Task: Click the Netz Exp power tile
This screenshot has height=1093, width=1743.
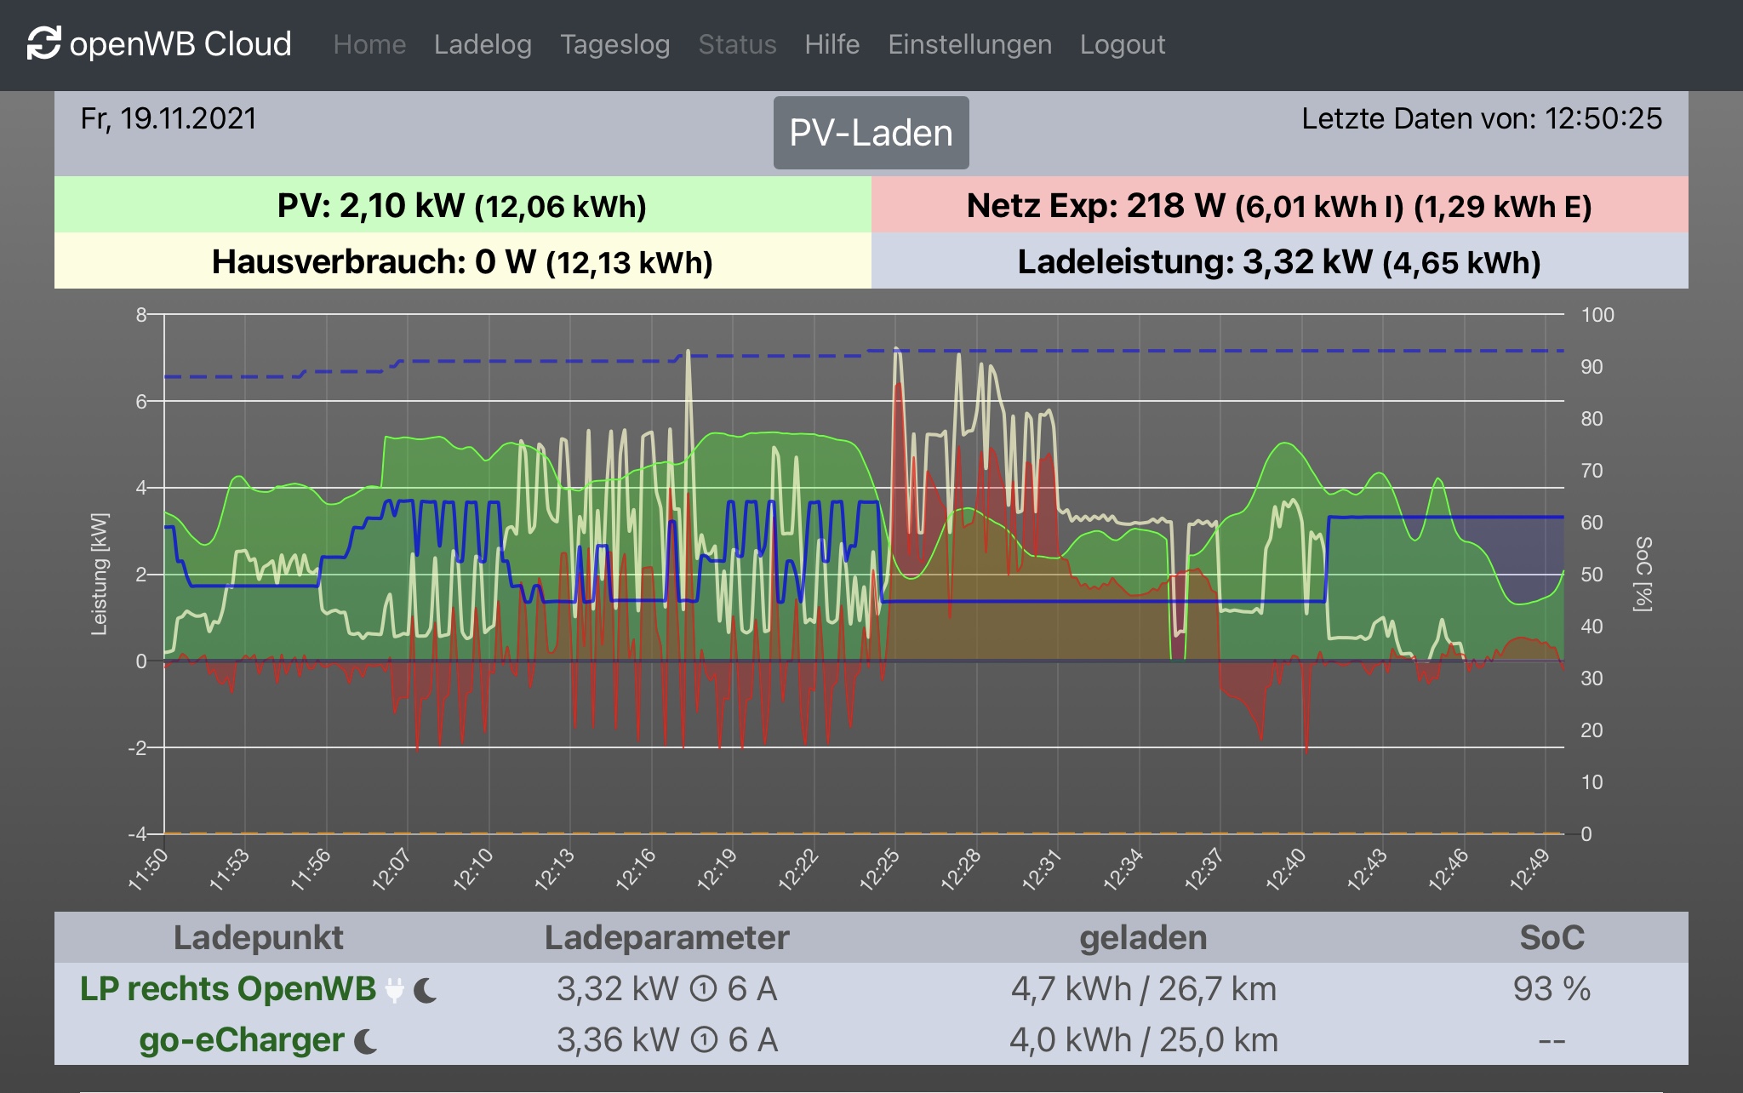Action: (1279, 205)
